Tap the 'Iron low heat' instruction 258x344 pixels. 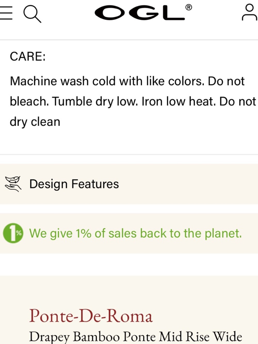(x=179, y=102)
